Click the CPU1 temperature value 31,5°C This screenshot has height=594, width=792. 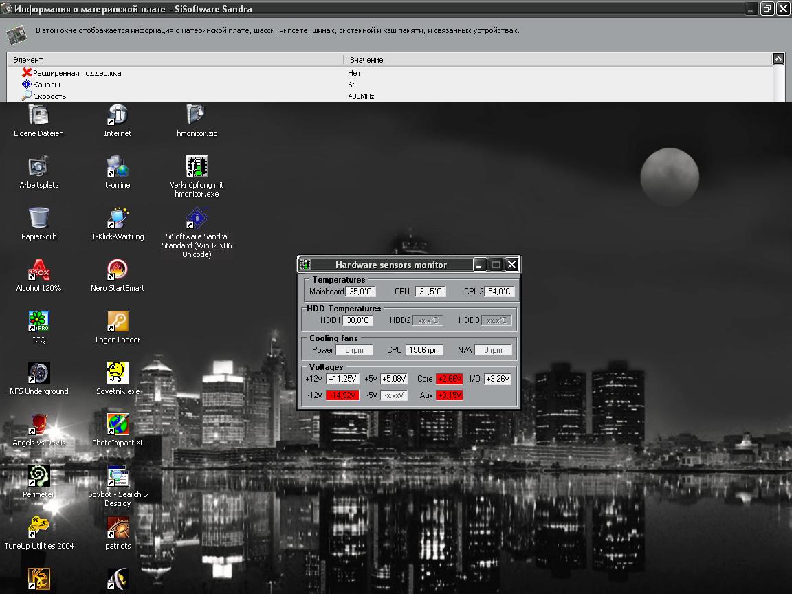(430, 291)
